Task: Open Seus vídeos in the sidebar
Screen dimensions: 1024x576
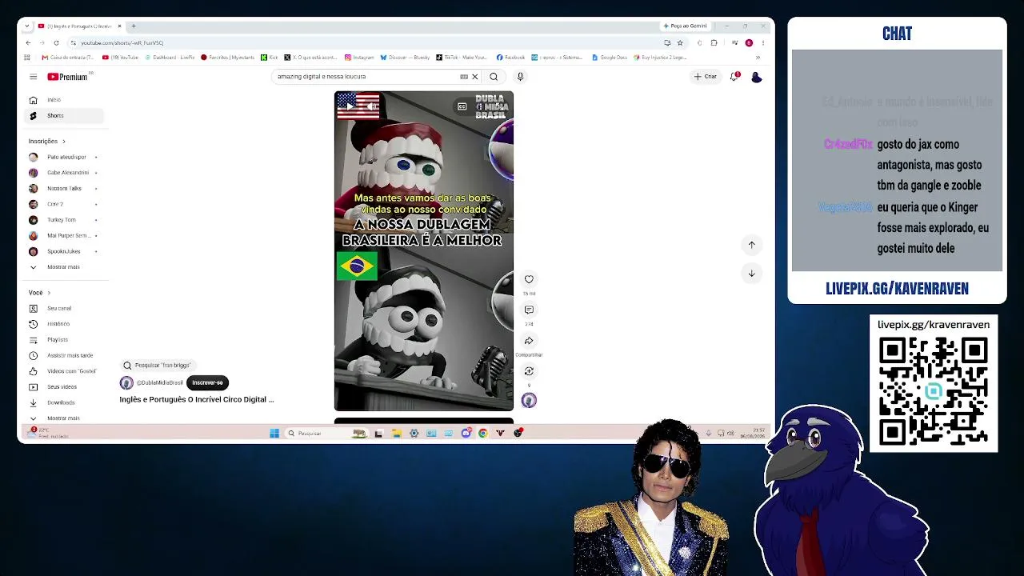Action: point(63,387)
